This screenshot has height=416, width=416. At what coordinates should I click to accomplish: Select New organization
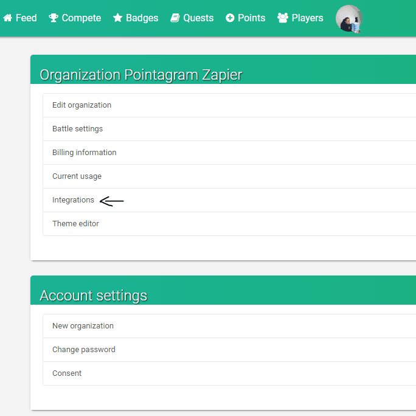click(229, 326)
